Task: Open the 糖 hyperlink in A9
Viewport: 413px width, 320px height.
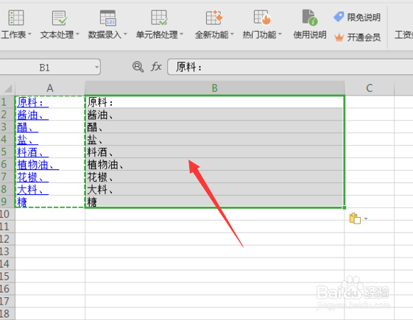Action: point(22,202)
